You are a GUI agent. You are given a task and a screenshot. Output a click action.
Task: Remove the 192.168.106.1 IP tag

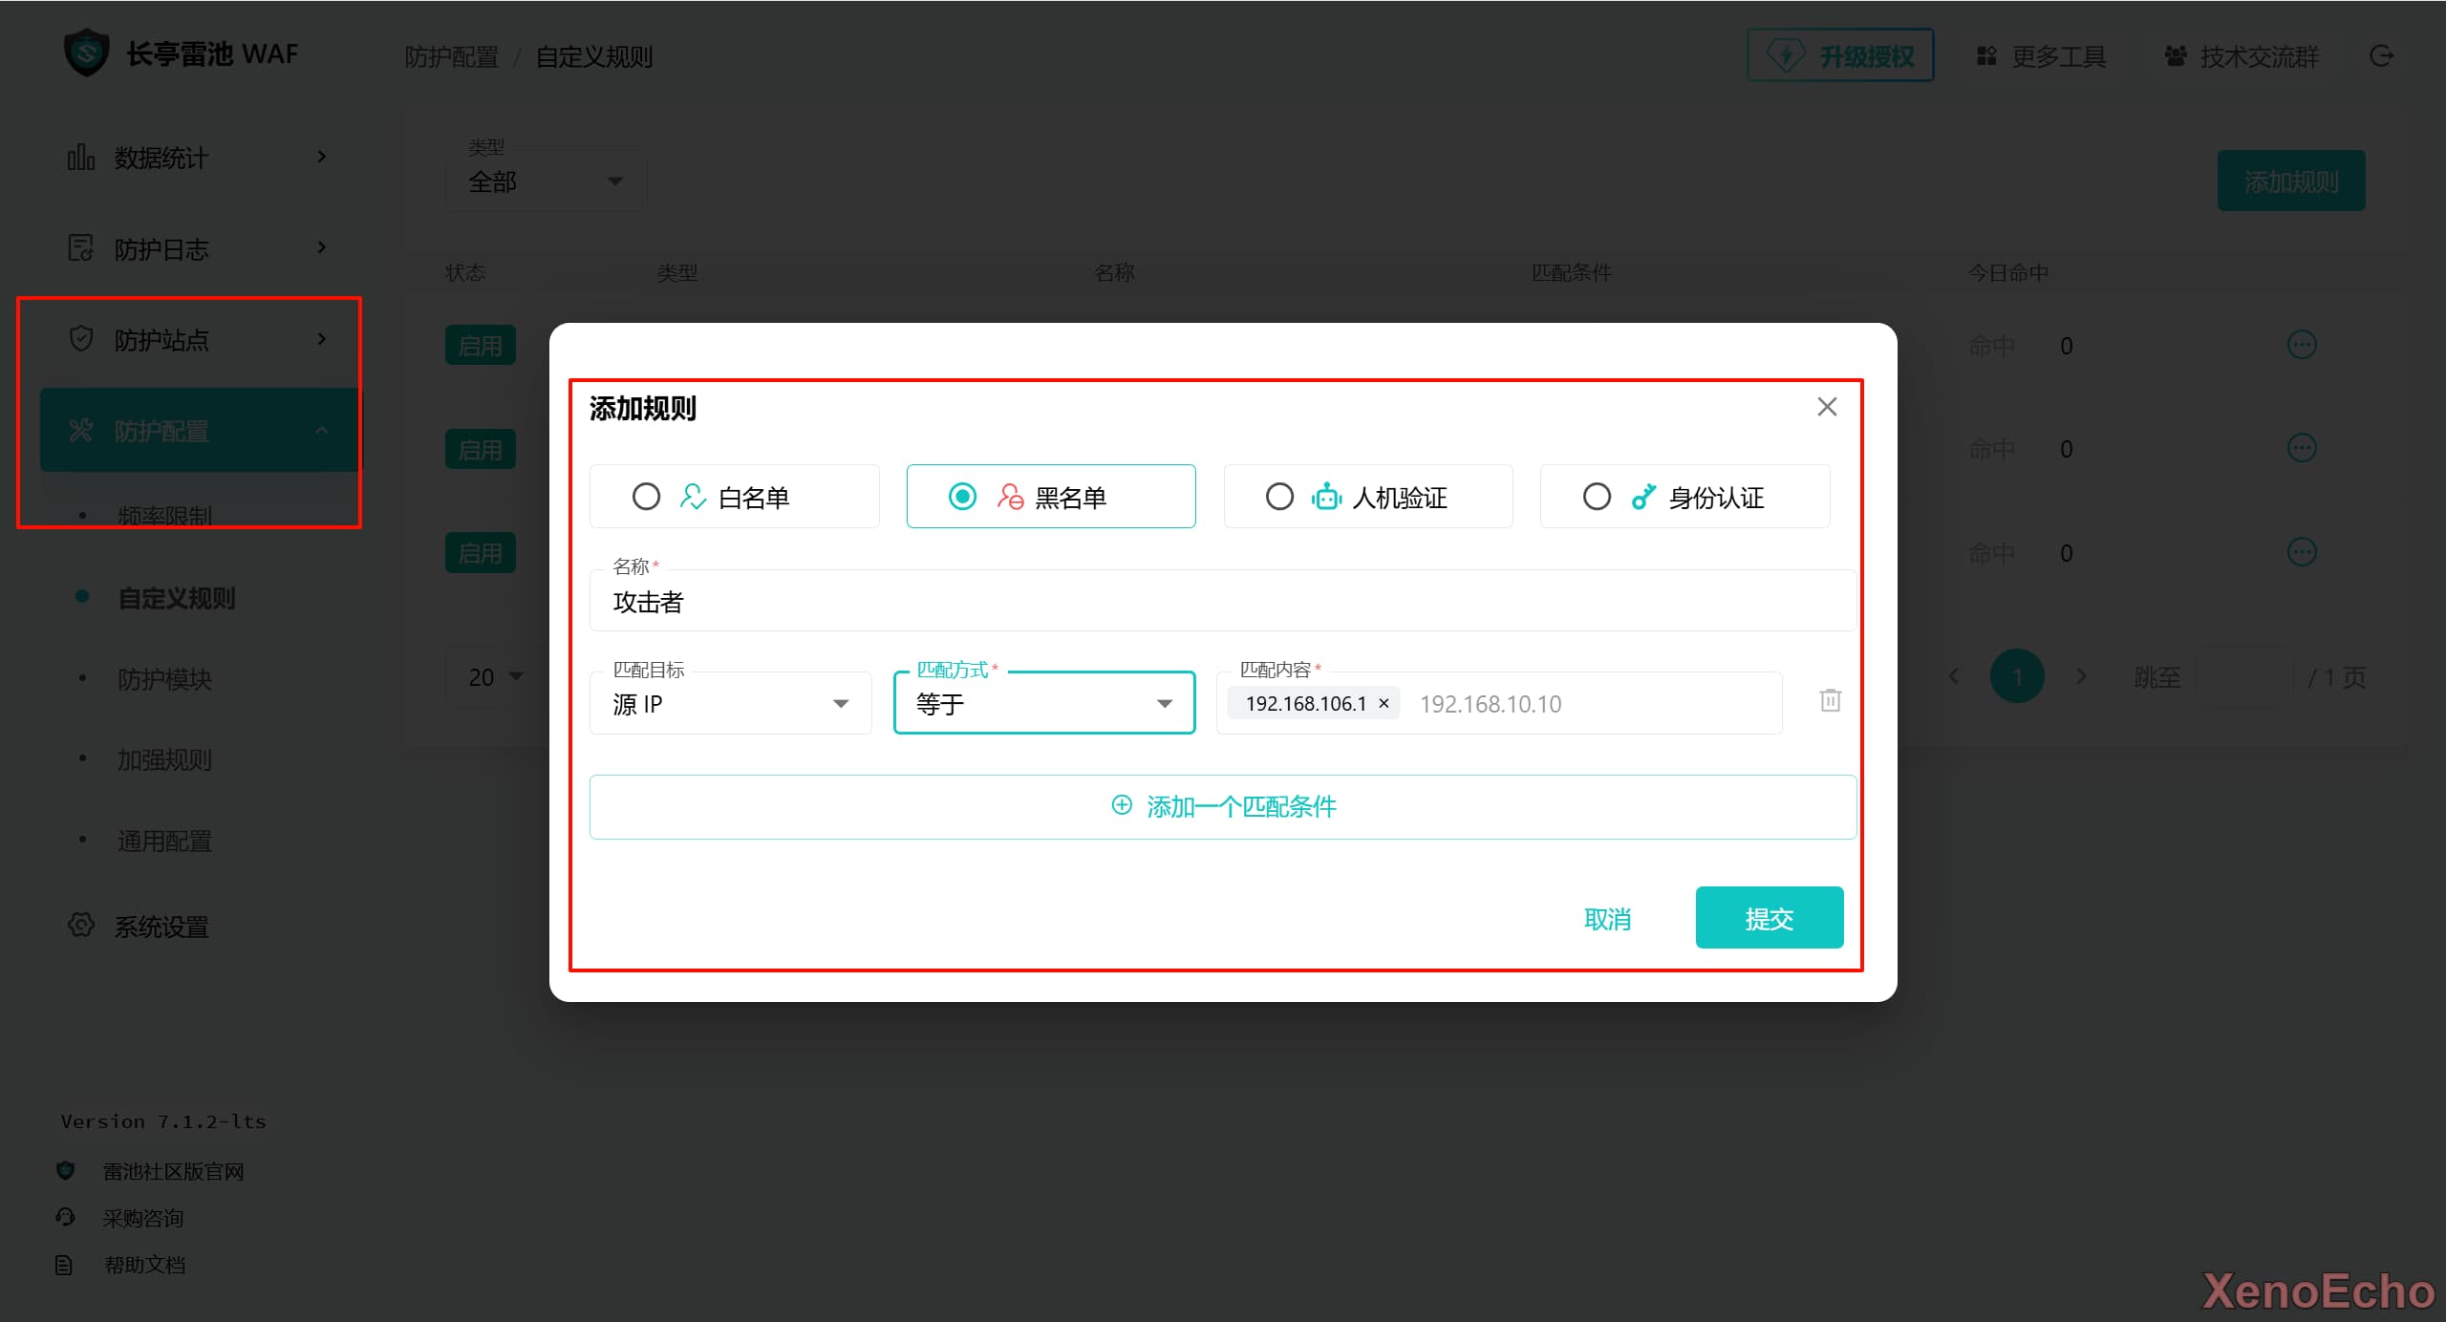[x=1384, y=703]
